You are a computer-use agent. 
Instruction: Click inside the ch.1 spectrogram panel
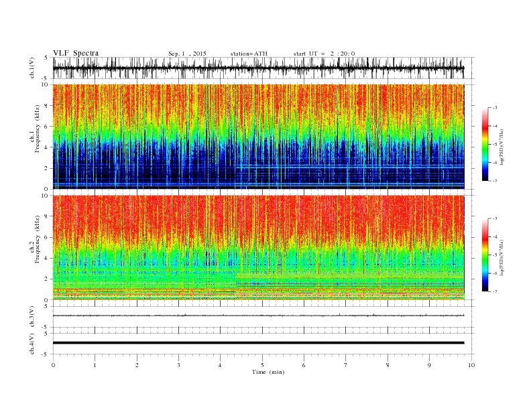258,137
